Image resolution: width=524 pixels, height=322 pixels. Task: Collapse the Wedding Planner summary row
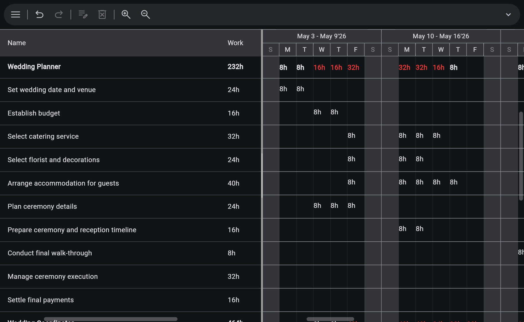(x=34, y=67)
